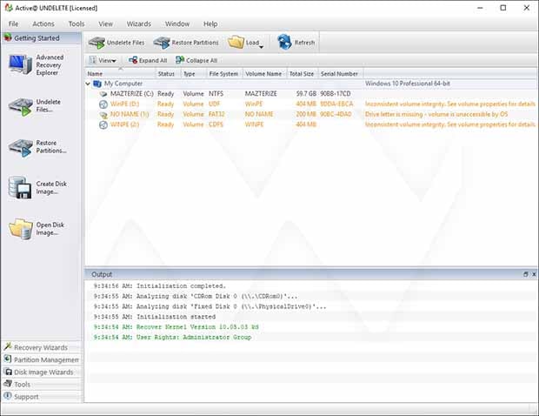The image size is (539, 416).
Task: Open the Wizards menu
Action: pos(139,23)
